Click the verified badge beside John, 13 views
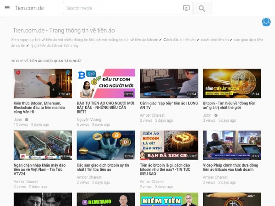The image size is (275, 206). [x=27, y=119]
